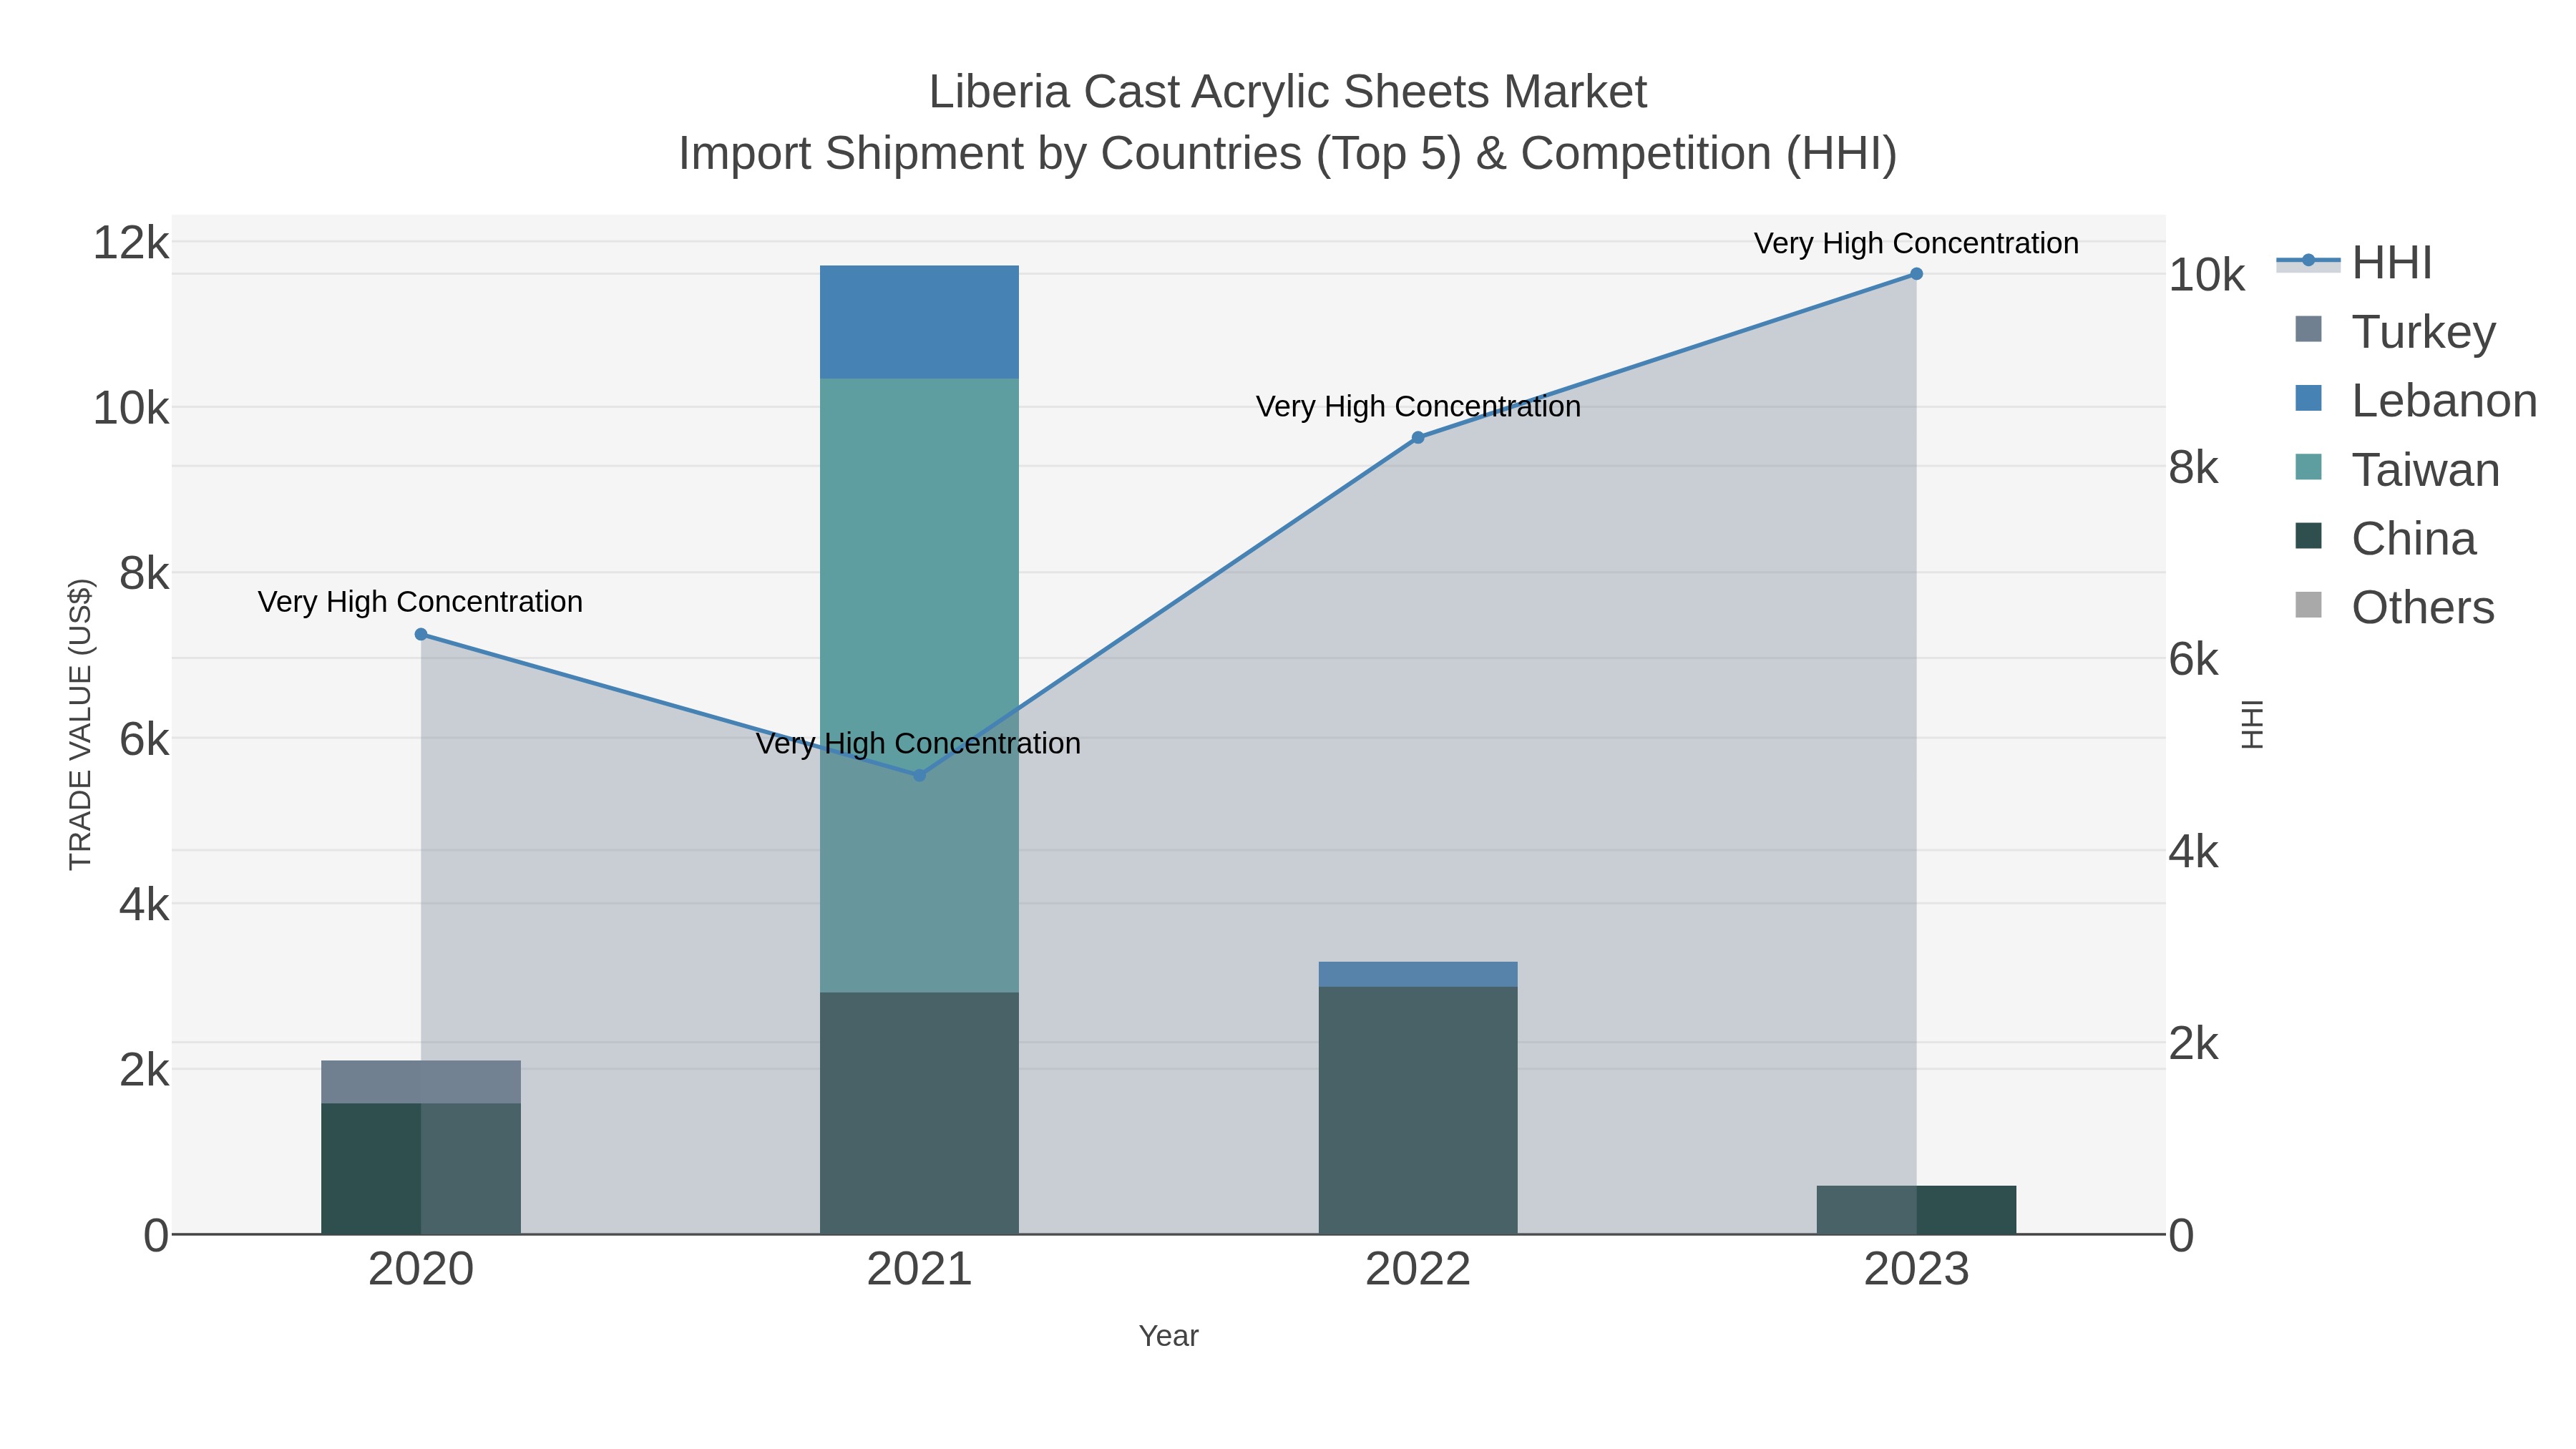Click the 2k right HHI axis tick label
This screenshot has width=2576, height=1449.
pos(2194,1044)
